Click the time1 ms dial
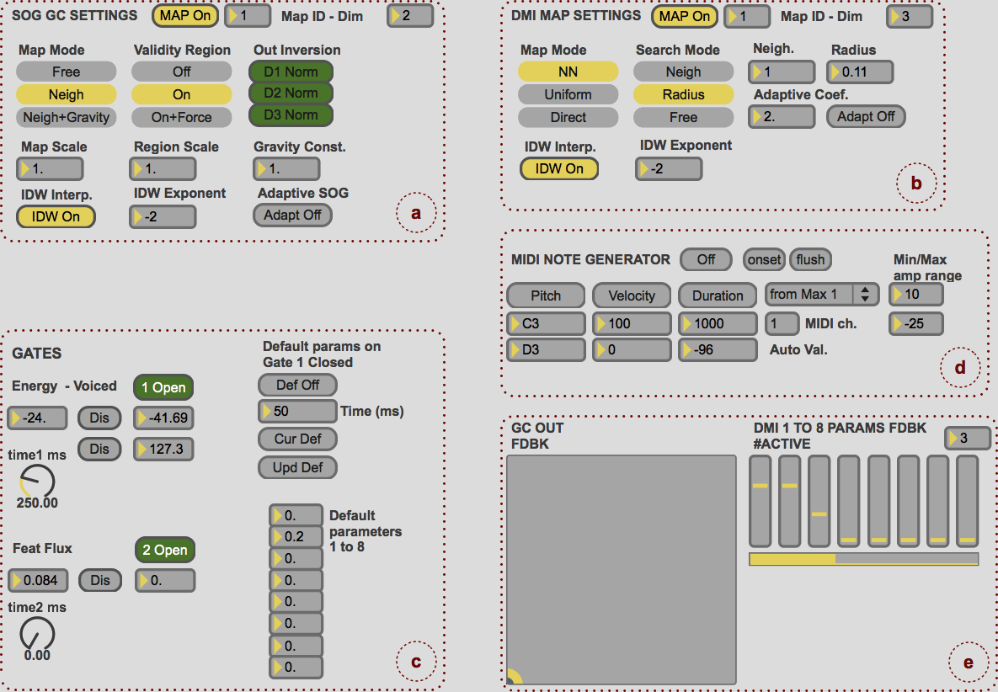998x692 pixels. [37, 482]
